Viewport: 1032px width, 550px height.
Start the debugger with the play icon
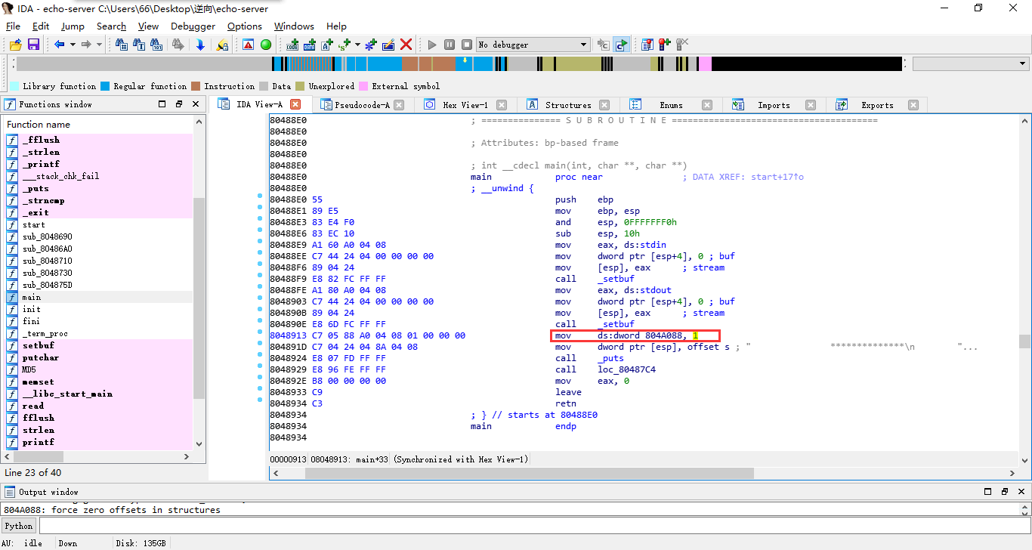(x=432, y=44)
